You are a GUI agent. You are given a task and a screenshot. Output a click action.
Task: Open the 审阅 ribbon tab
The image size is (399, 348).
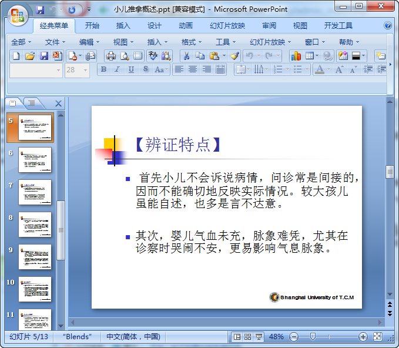point(269,25)
